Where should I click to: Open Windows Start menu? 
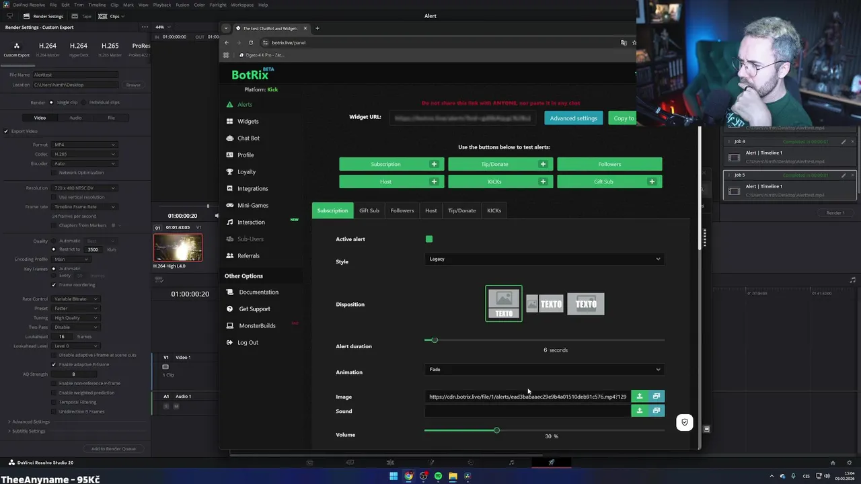(x=394, y=477)
